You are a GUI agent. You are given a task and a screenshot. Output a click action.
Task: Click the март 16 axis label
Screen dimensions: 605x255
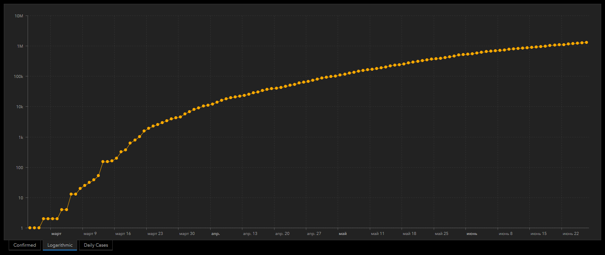click(123, 234)
